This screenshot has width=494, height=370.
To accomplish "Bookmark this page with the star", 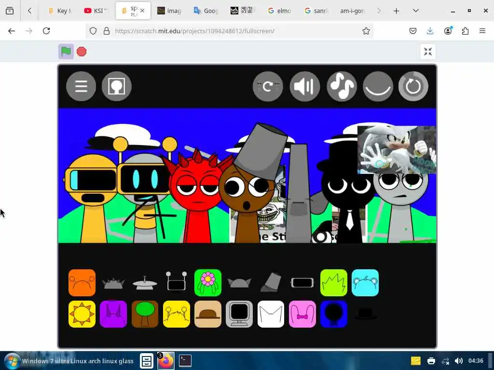I will coord(366,31).
